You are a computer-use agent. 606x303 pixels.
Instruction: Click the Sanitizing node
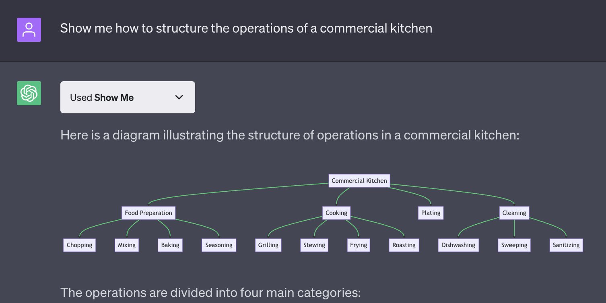click(x=566, y=245)
